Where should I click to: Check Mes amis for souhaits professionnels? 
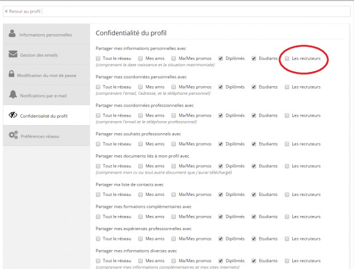click(140, 144)
